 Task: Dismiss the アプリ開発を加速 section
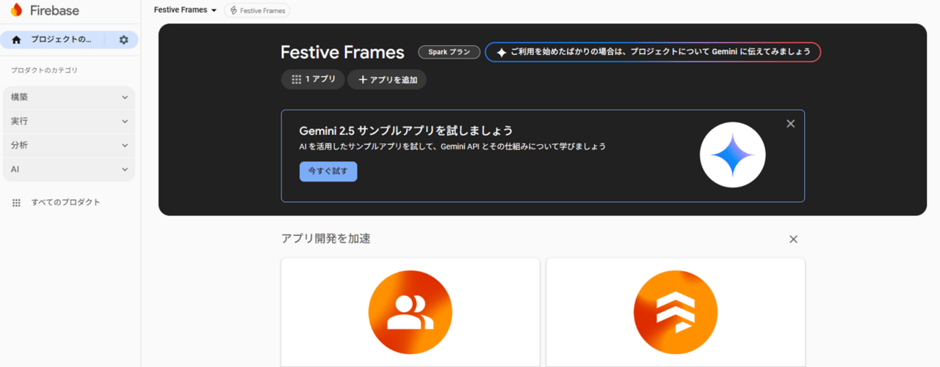coord(793,239)
